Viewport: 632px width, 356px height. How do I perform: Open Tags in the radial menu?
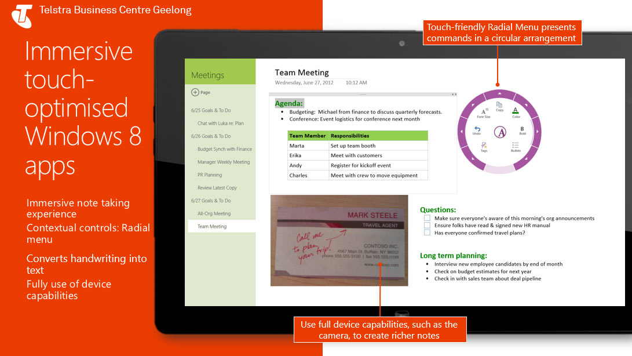(484, 147)
